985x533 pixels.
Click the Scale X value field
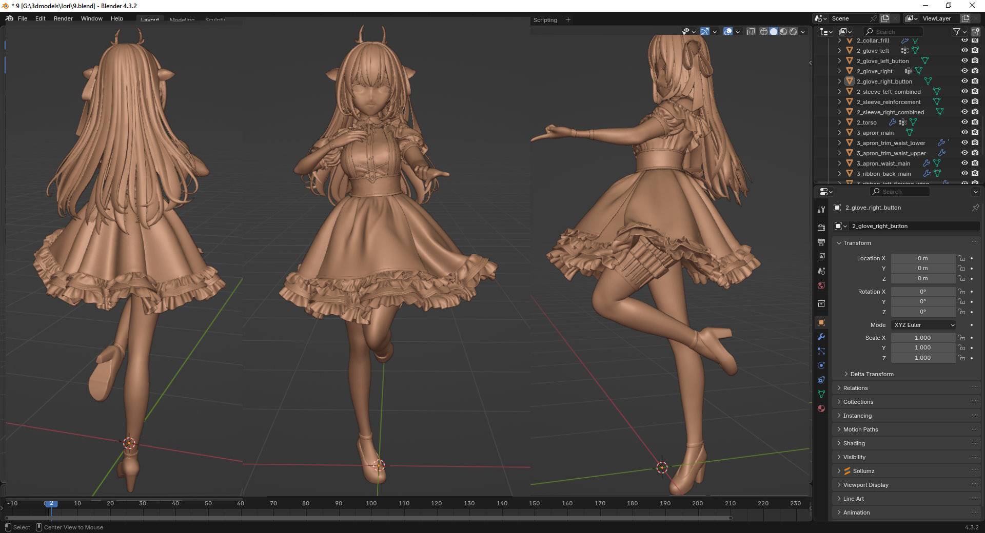(922, 338)
